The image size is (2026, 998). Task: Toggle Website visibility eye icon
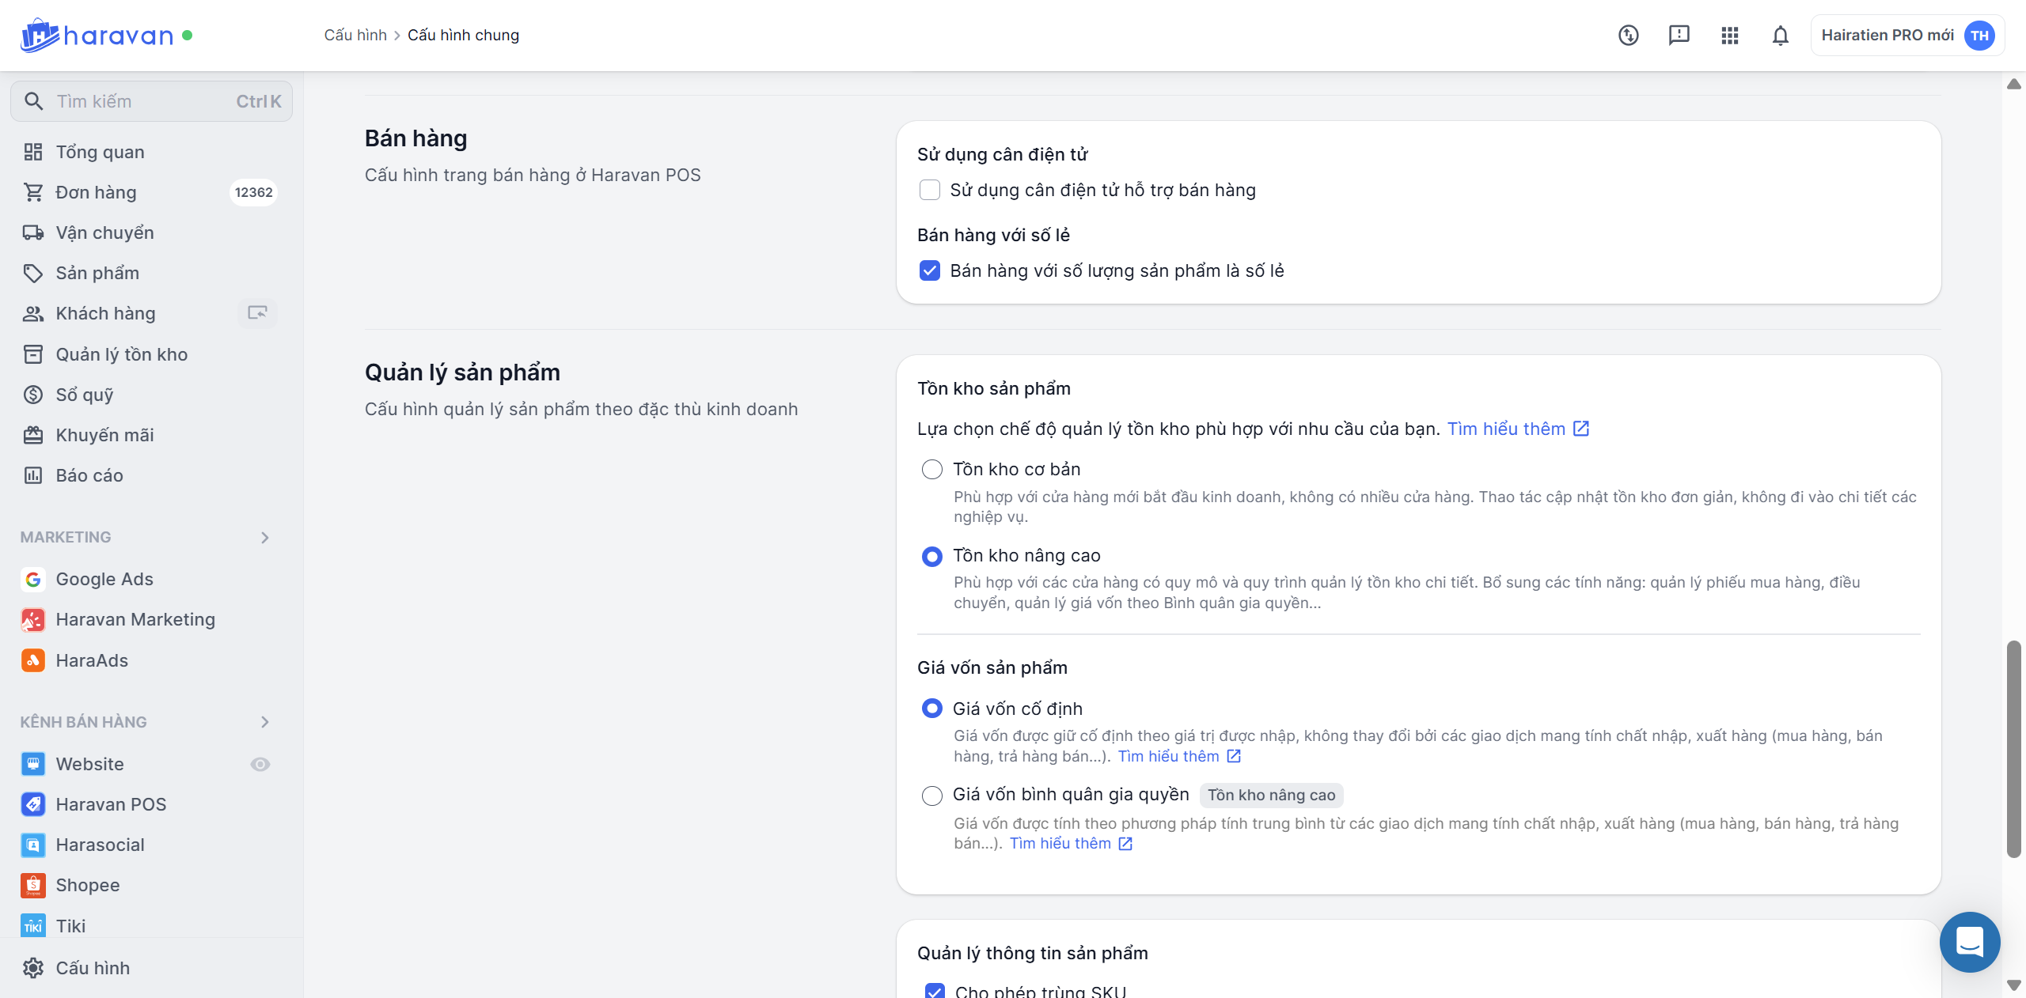(x=260, y=764)
